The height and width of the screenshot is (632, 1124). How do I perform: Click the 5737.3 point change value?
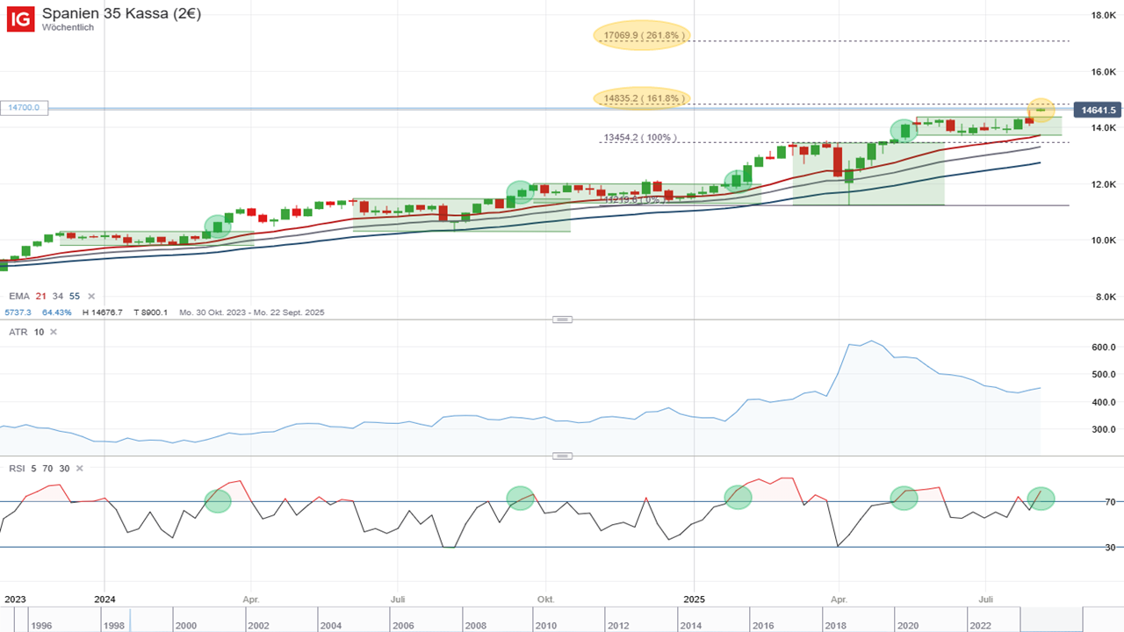pos(18,312)
